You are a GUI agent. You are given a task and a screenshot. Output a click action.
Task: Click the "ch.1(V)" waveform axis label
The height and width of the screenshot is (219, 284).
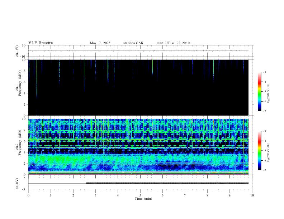(x=17, y=51)
